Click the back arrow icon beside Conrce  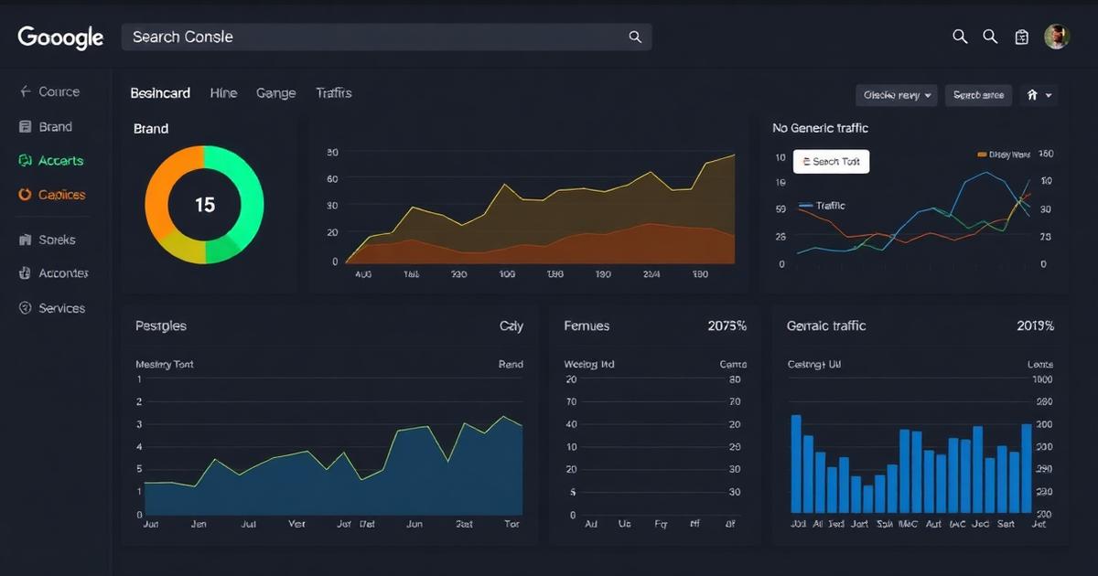[25, 91]
